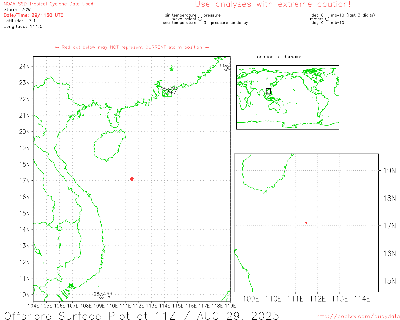400x320 pixels.
Task: Click the 'Location of domain' world map thumbnail
Action: pyautogui.click(x=287, y=97)
